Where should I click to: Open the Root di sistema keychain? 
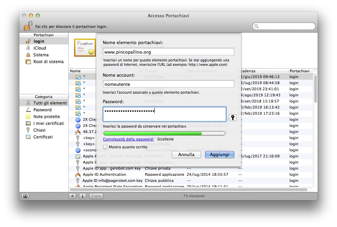pos(48,62)
